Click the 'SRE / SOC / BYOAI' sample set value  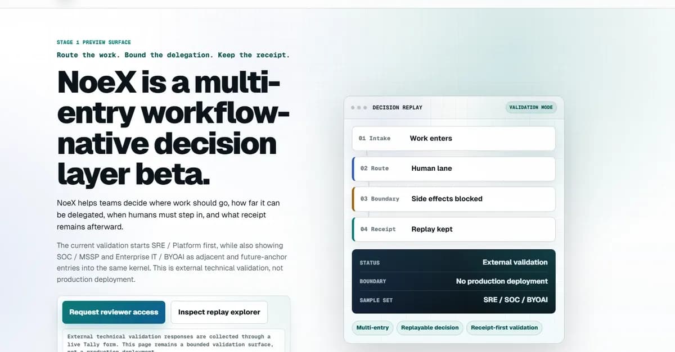(x=515, y=300)
